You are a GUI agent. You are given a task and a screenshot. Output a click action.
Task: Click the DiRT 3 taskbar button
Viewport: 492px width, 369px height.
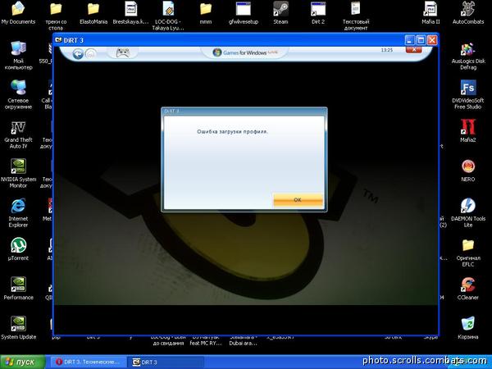(x=165, y=362)
